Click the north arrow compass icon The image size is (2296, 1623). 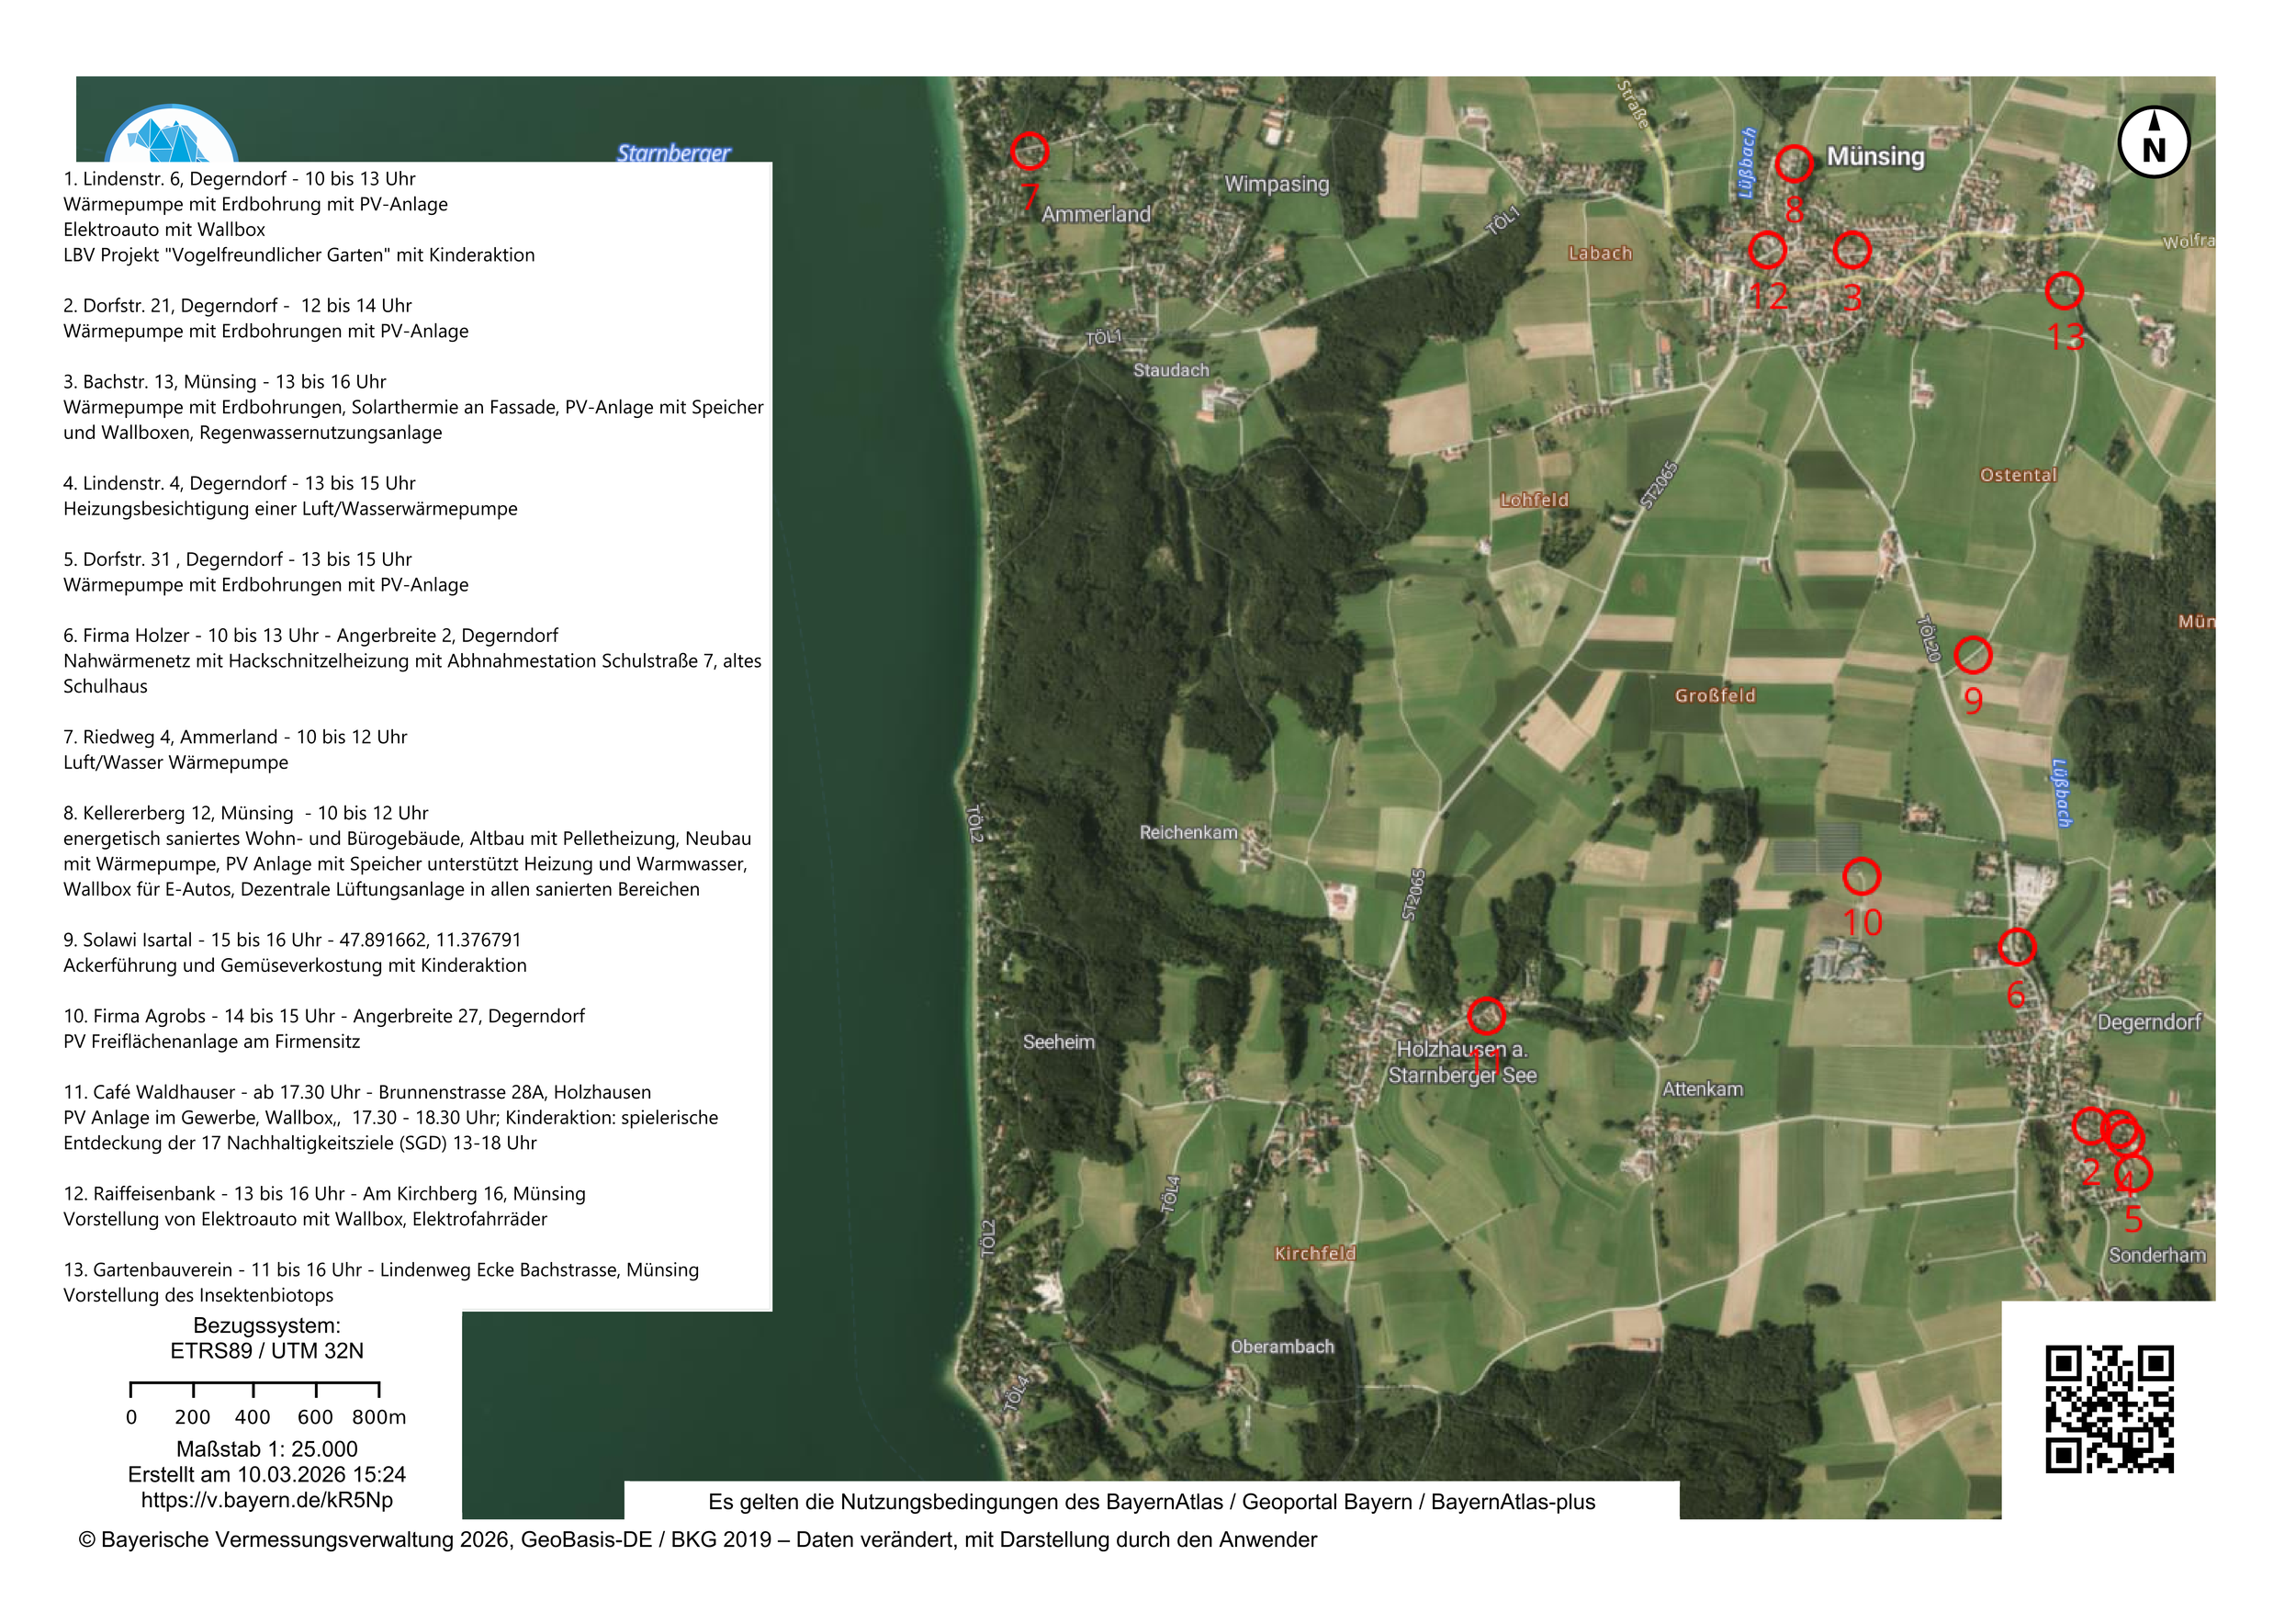pos(2154,142)
